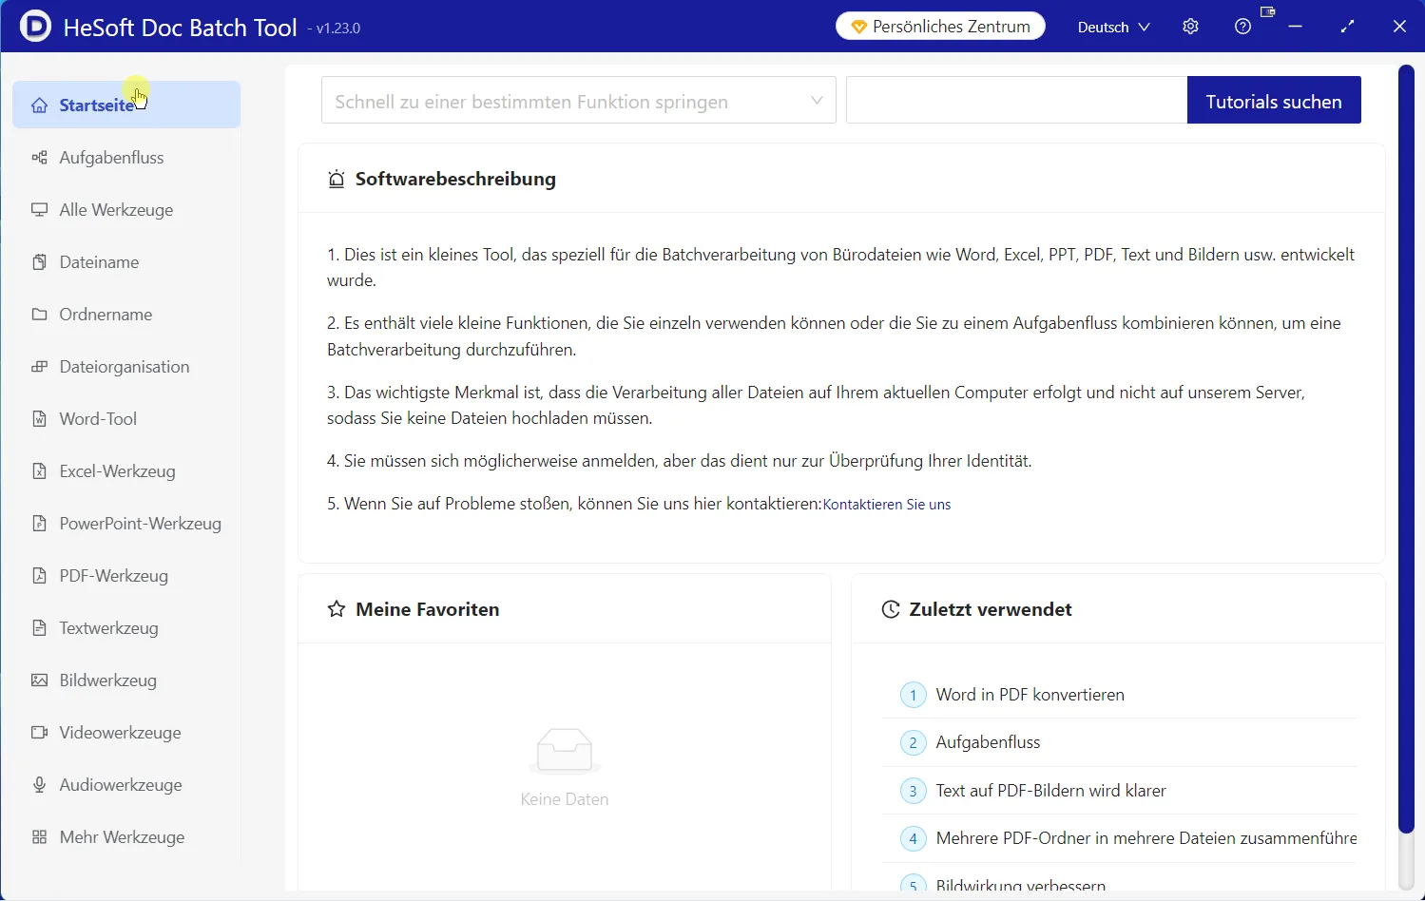
Task: Open the Word-Tool menu entry
Action: point(126,419)
